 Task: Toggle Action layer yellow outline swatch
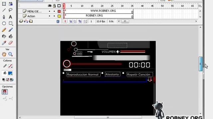pyautogui.click(x=59, y=16)
